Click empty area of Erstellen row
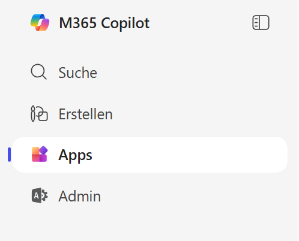Image resolution: width=299 pixels, height=241 pixels. tap(190, 114)
